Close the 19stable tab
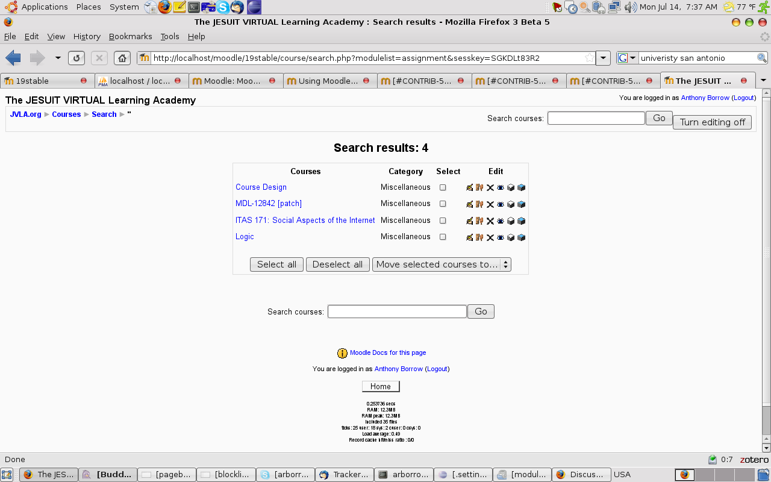Viewport: 771px width, 482px height. (x=84, y=81)
